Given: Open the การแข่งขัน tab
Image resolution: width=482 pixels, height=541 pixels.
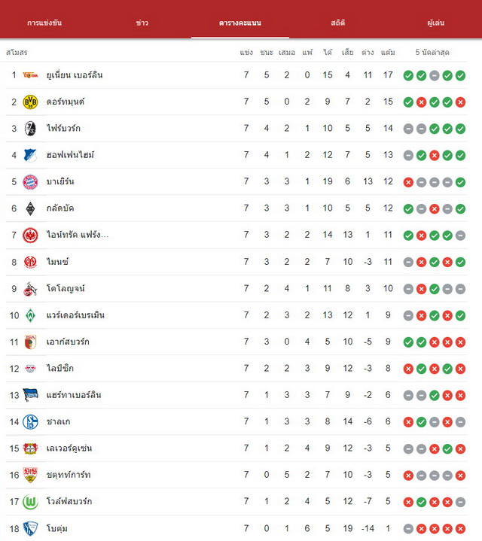Looking at the screenshot, I should pos(44,23).
